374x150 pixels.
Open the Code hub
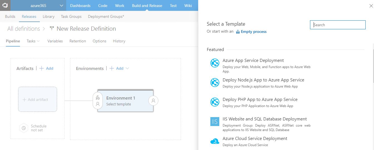(x=103, y=6)
